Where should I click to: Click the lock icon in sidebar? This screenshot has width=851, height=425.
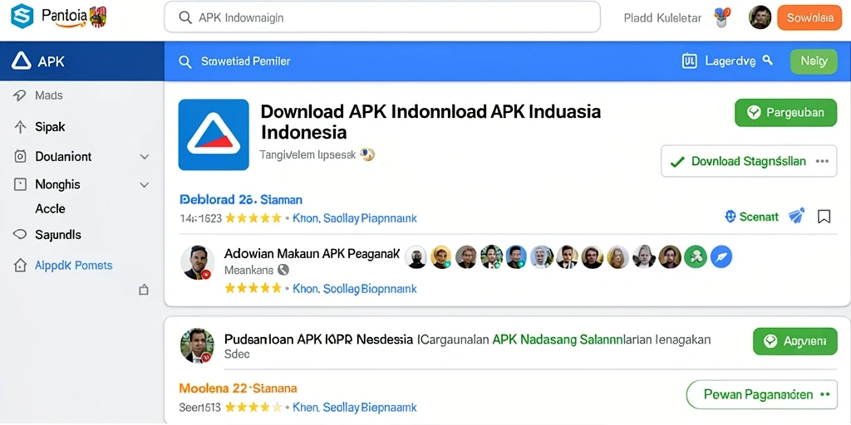(x=144, y=290)
